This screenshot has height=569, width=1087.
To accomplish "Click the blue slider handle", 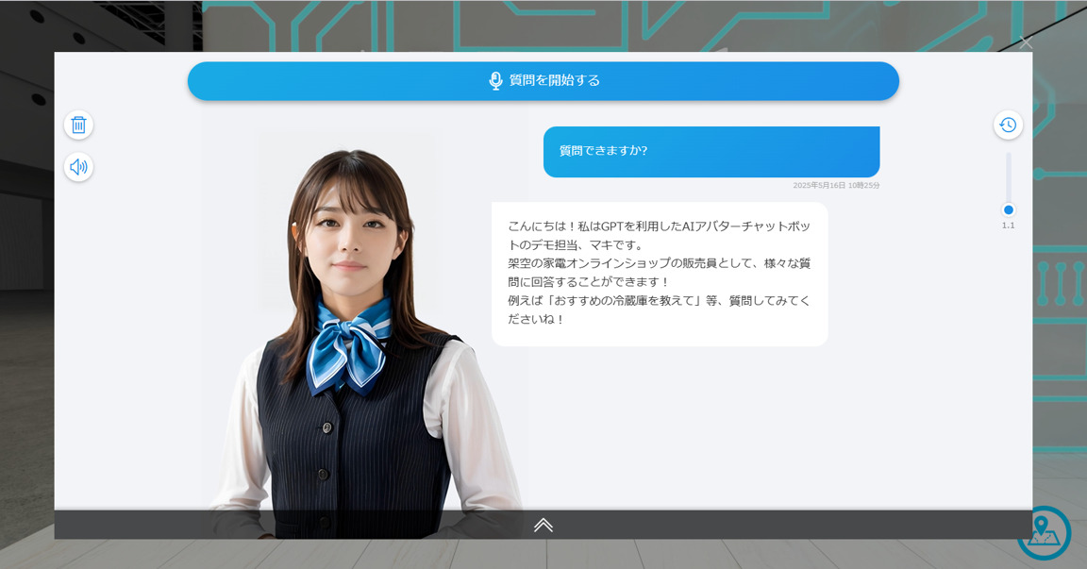I will tap(1008, 209).
